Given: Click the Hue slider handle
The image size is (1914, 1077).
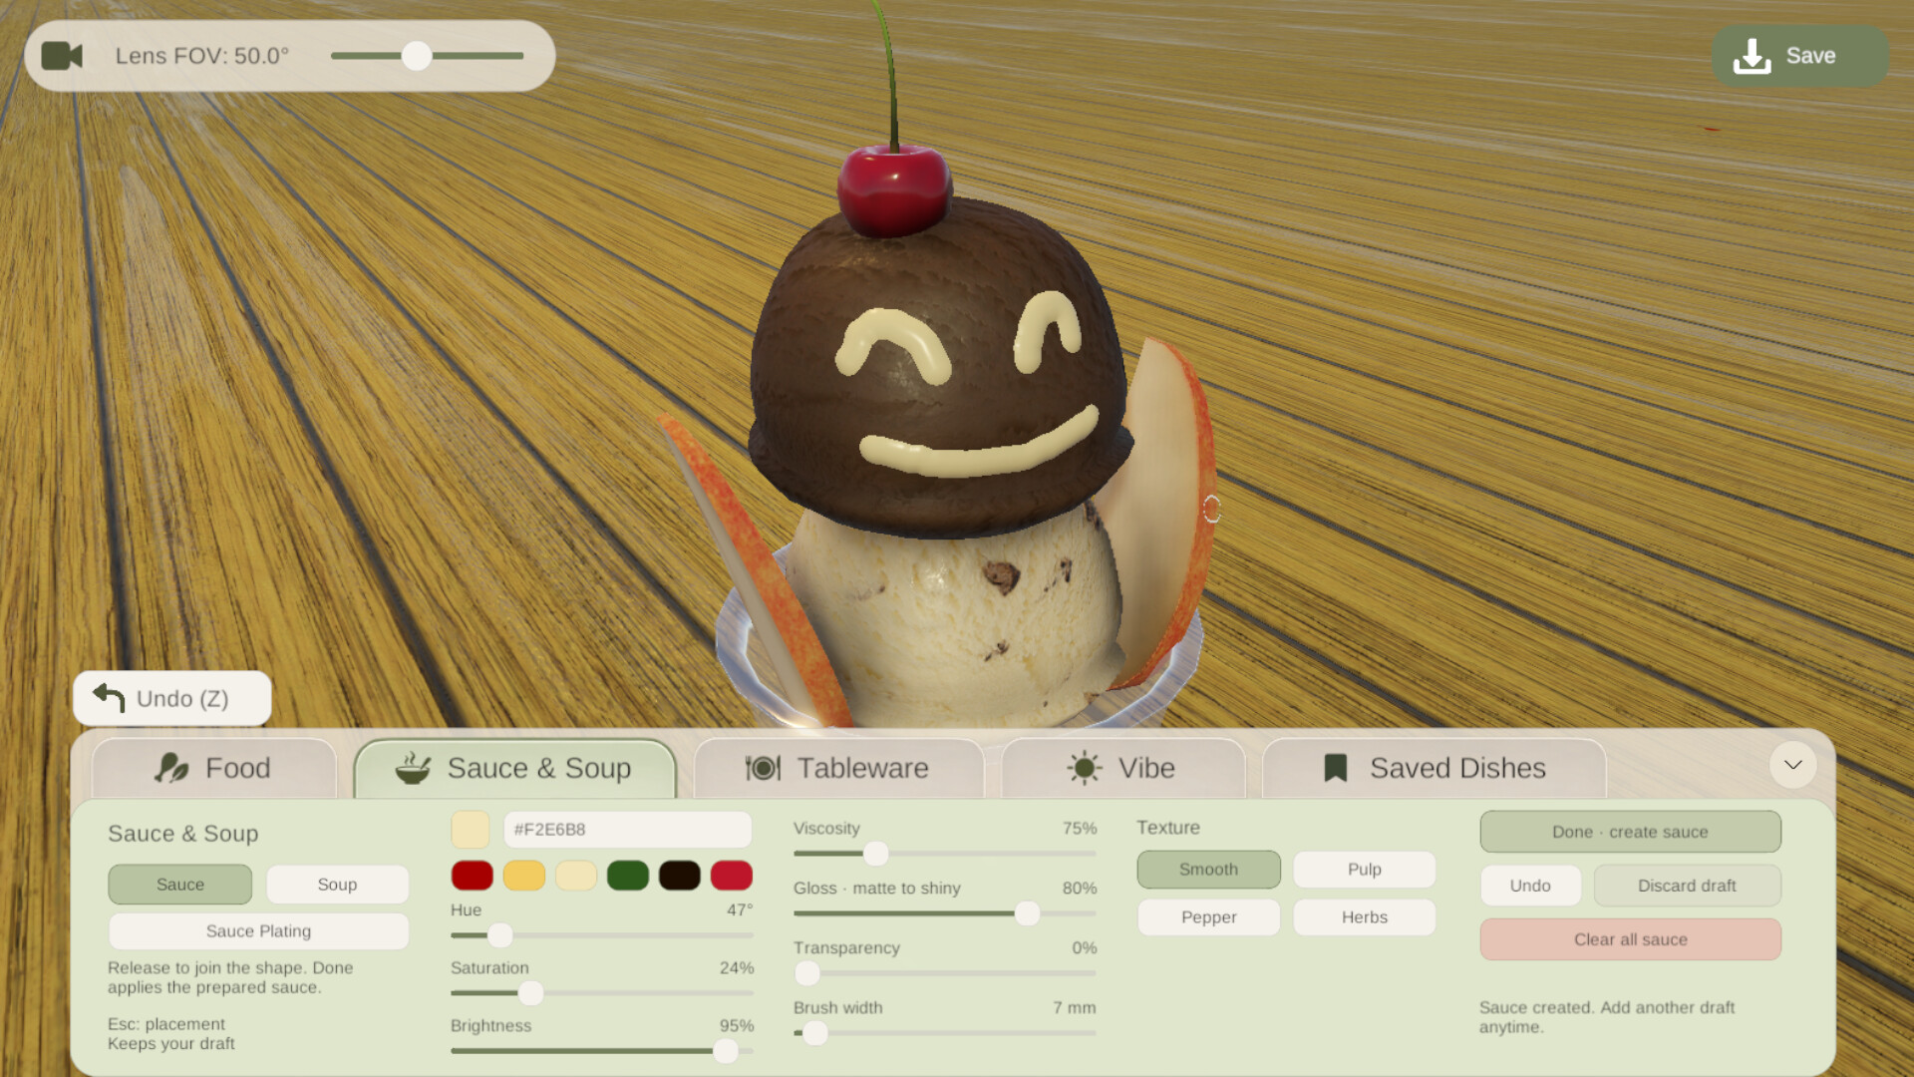Looking at the screenshot, I should click(500, 935).
